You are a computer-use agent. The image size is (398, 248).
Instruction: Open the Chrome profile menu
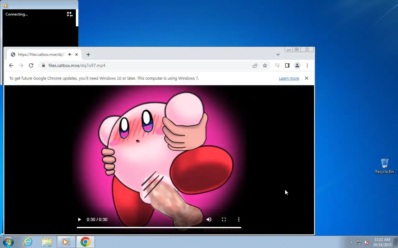297,65
